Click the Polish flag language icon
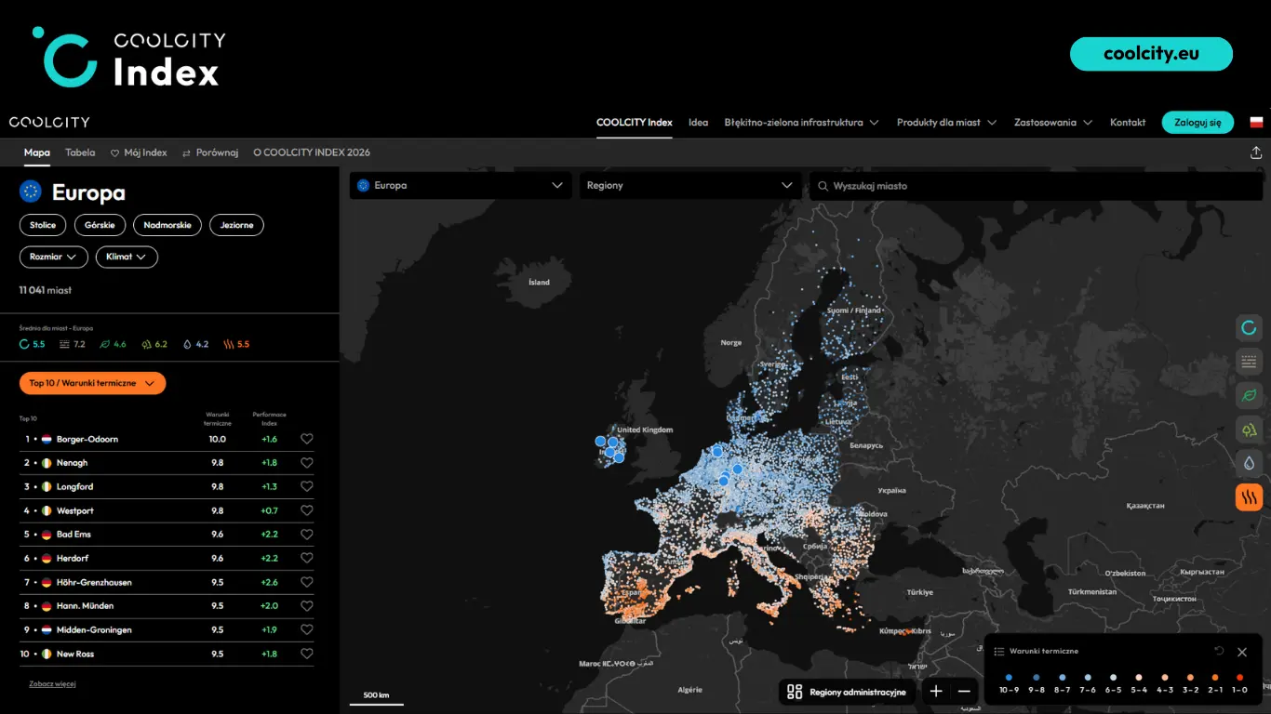The height and width of the screenshot is (714, 1271). pyautogui.click(x=1256, y=122)
